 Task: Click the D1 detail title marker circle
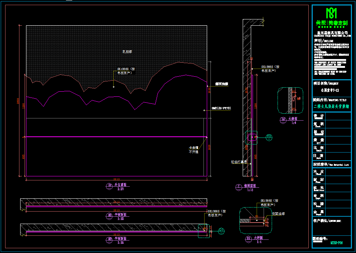click(x=248, y=239)
